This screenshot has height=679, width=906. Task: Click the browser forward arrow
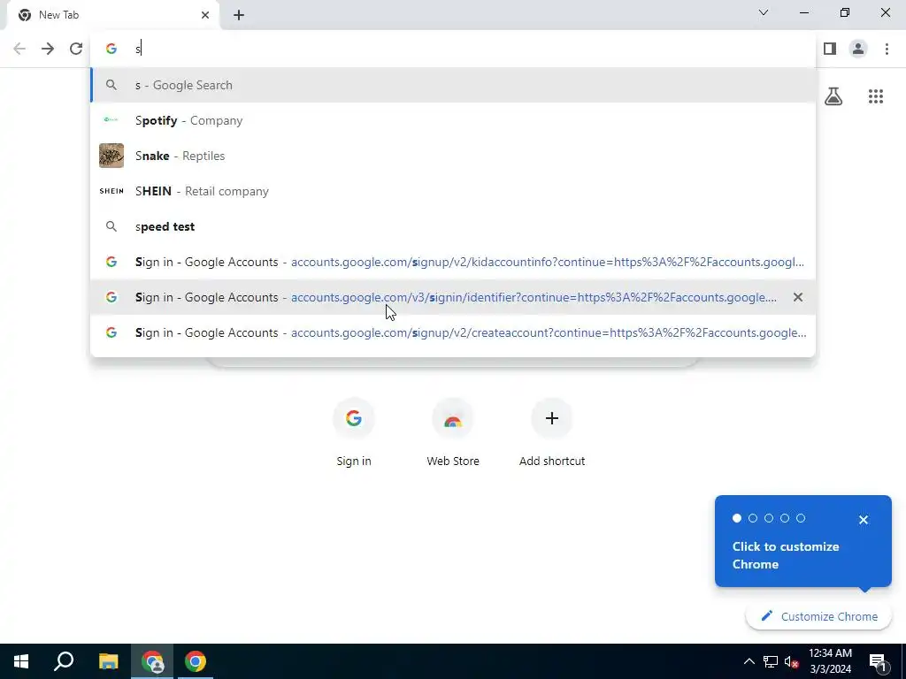tap(48, 49)
